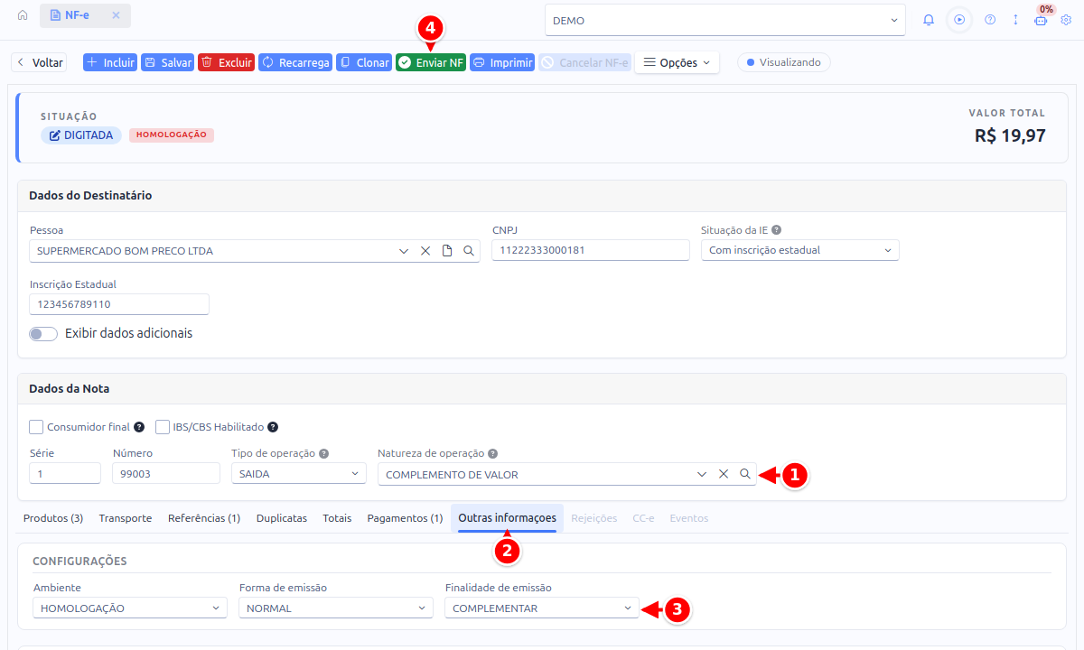The height and width of the screenshot is (650, 1084).
Task: Toggle Exibir dados adicionais switch
Action: [43, 334]
